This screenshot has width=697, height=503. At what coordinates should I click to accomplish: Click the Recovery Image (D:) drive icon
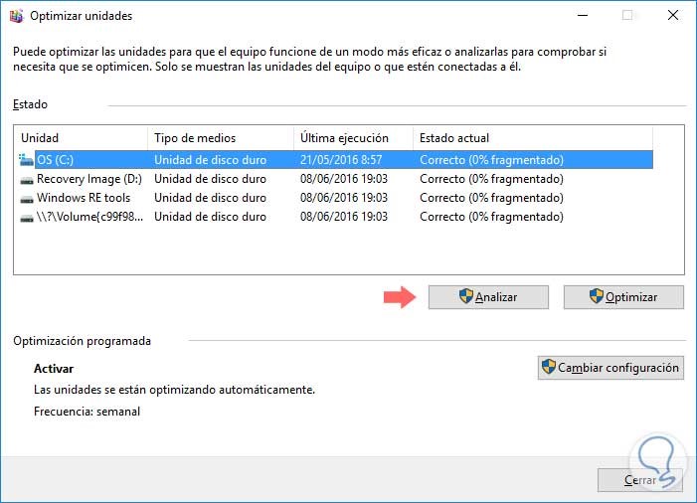click(26, 179)
